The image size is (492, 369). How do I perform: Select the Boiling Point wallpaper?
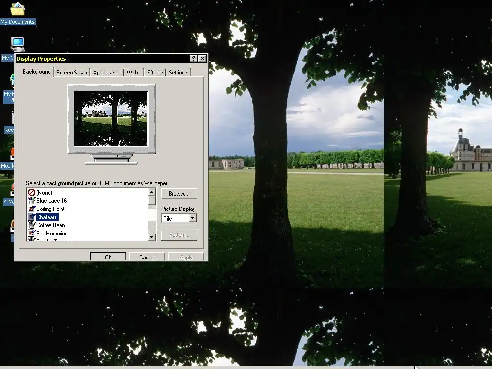click(50, 209)
